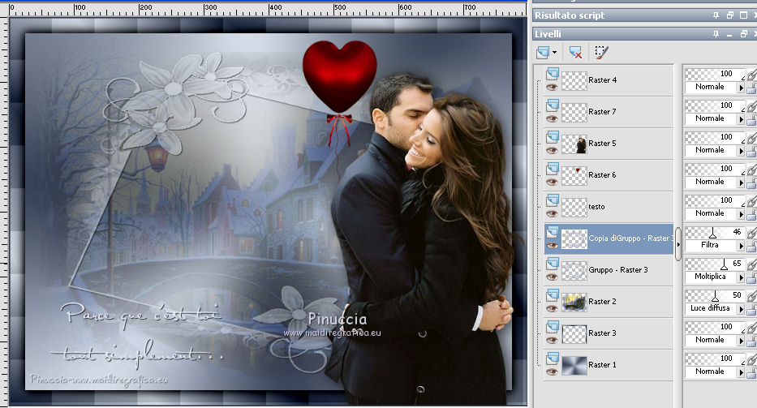Screen dimensions: 757x408
Task: Toggle the eye icon for Raster 6
Action: point(552,182)
